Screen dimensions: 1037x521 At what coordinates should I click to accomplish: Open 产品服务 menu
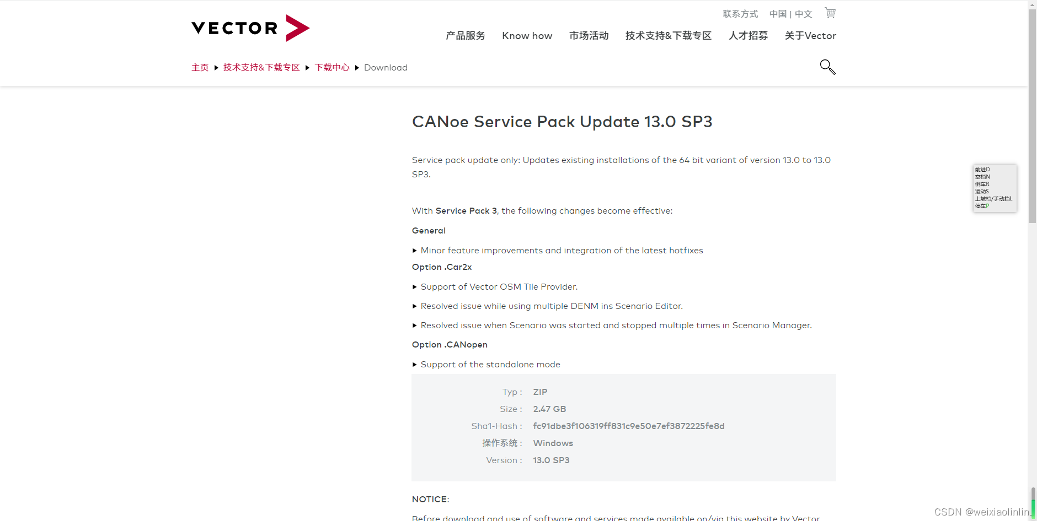466,36
